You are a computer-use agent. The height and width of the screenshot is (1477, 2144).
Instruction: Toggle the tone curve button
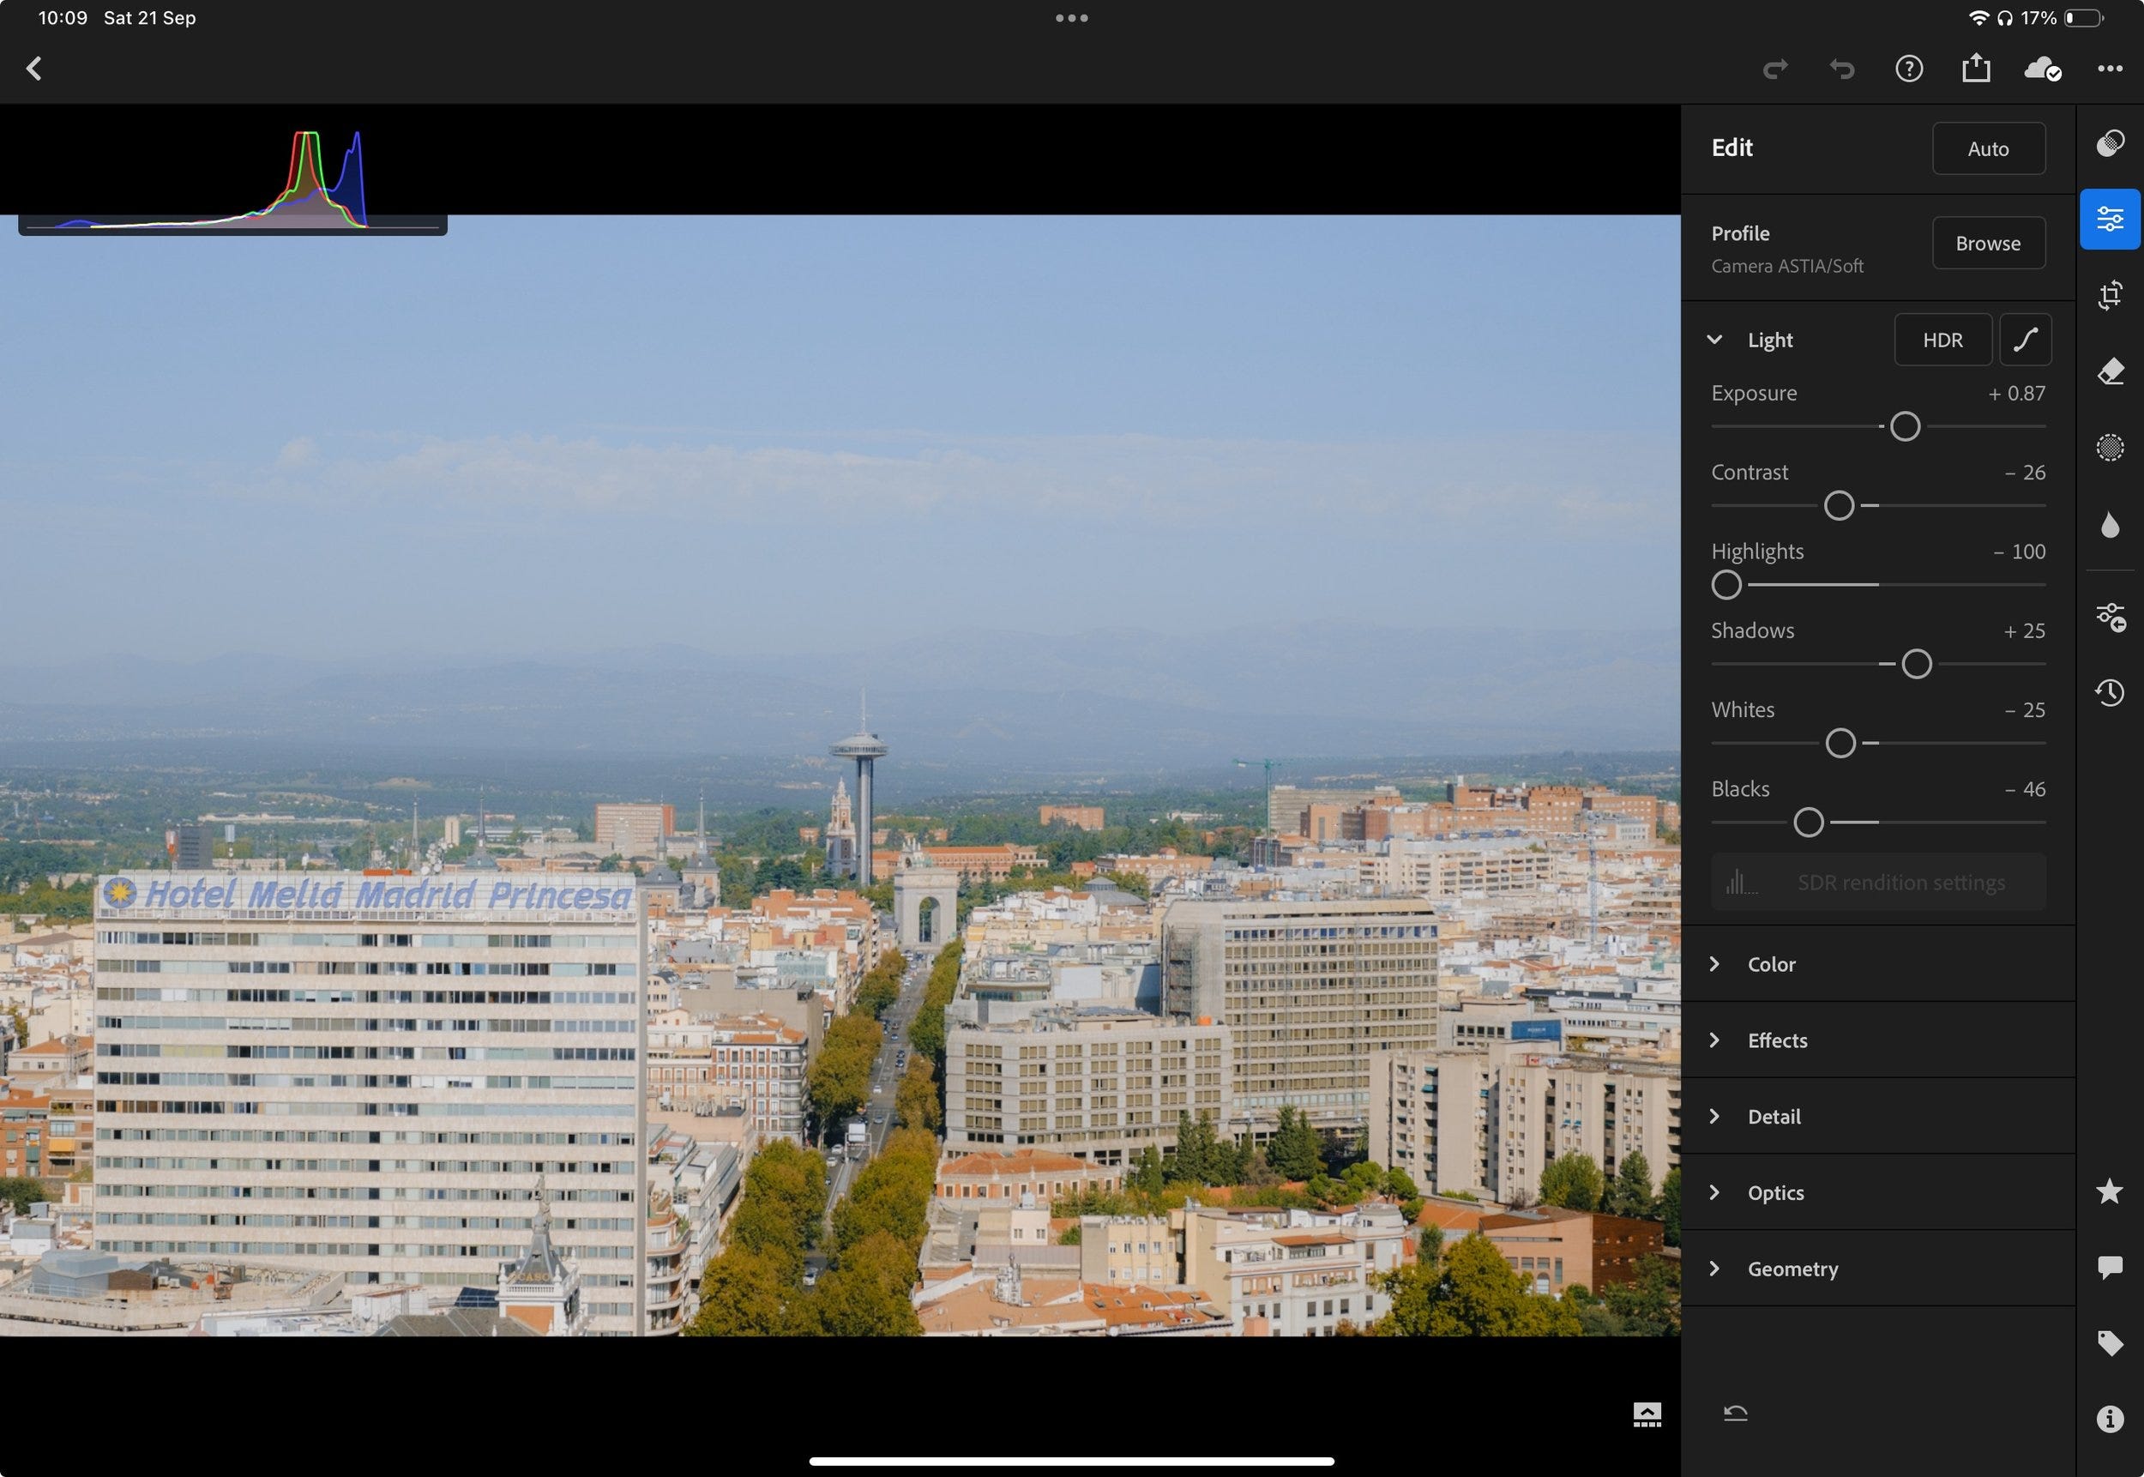pyautogui.click(x=2025, y=340)
